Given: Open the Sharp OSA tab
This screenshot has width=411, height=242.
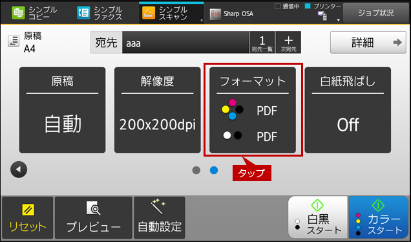Looking at the screenshot, I should point(231,14).
